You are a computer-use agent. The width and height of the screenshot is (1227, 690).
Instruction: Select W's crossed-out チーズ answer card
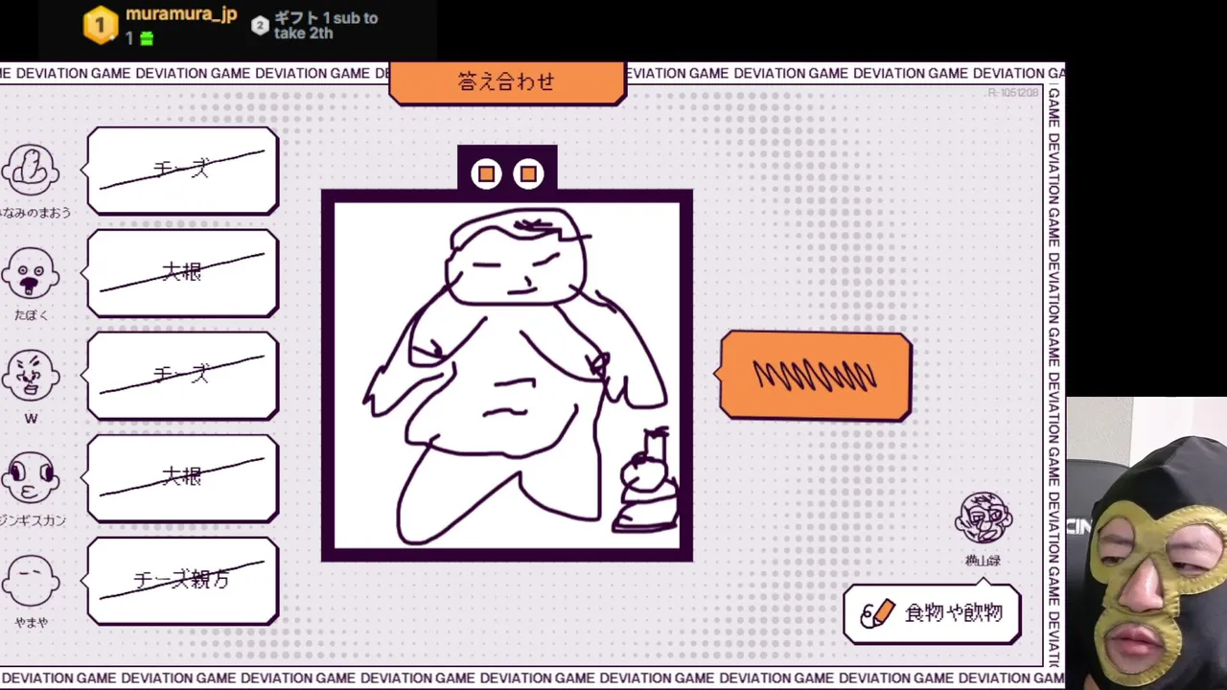182,376
